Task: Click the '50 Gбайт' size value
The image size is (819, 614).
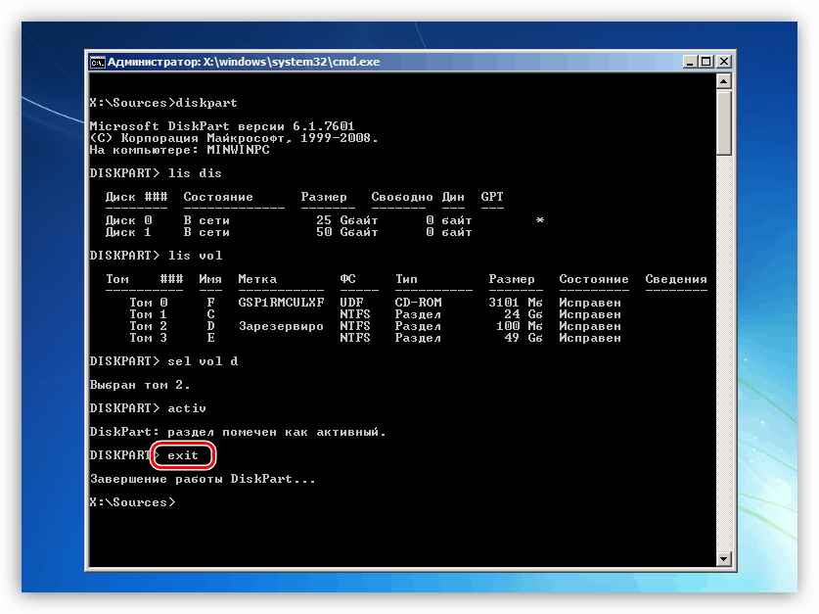Action: 346,232
